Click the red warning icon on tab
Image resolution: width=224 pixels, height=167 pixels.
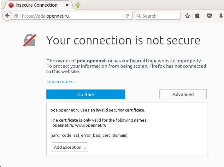coord(11,5)
